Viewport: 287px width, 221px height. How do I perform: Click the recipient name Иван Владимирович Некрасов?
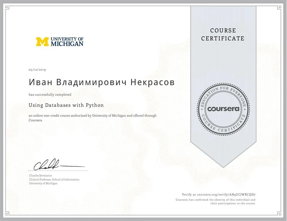coord(102,82)
